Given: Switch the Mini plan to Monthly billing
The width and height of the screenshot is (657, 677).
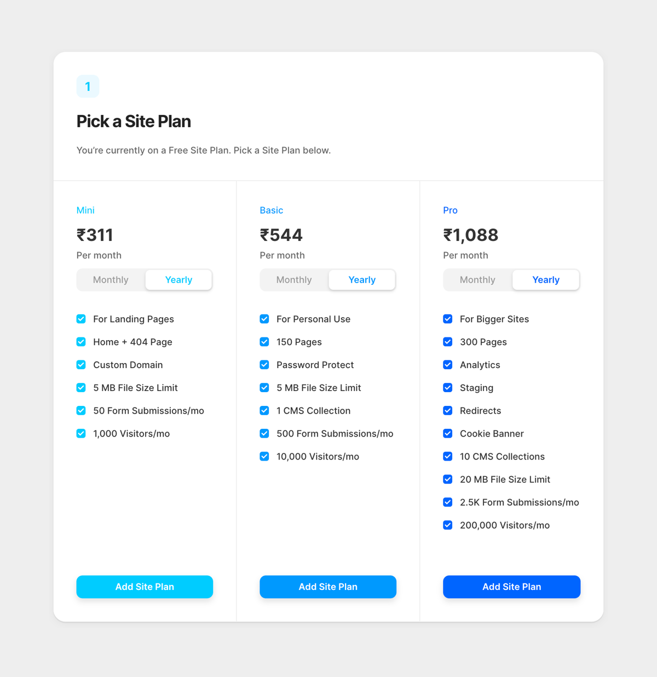Looking at the screenshot, I should [110, 279].
